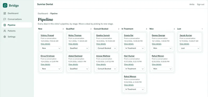208x97 pixels.
Task: Open the Abdul Rasheed deal name link
Action: pos(75,56)
